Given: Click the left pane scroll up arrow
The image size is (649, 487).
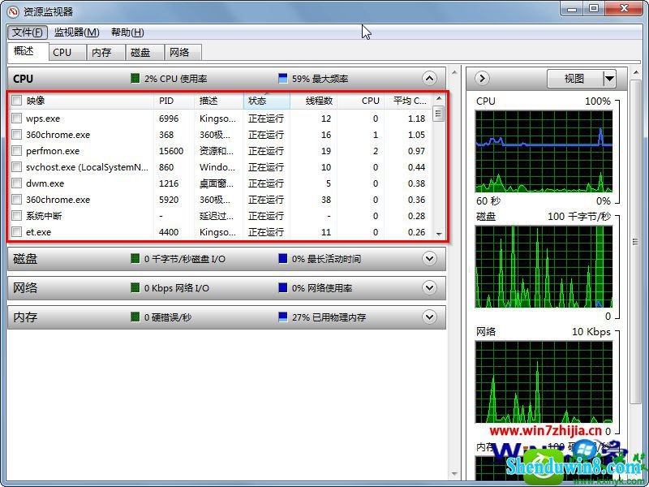Looking at the screenshot, I should point(454,72).
